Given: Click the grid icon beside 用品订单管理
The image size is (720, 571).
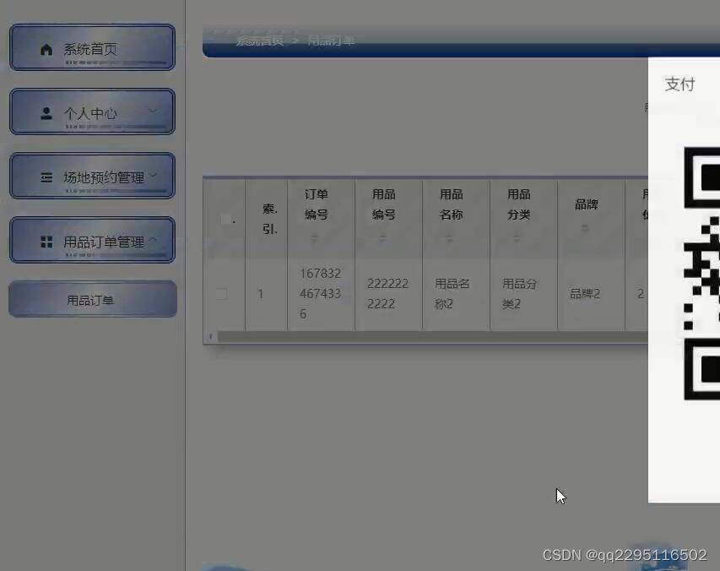Looking at the screenshot, I should (46, 242).
